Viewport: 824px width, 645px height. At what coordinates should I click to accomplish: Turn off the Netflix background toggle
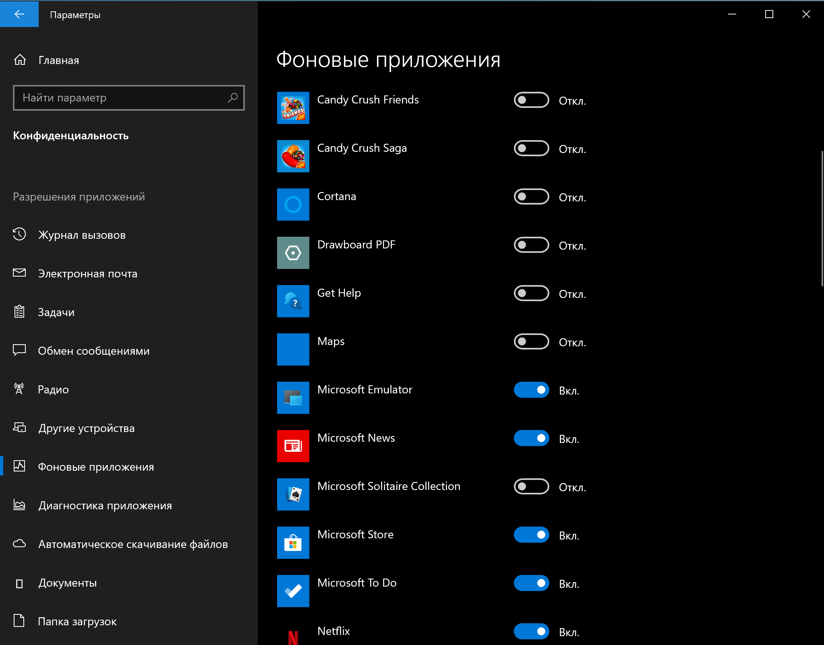[x=531, y=631]
